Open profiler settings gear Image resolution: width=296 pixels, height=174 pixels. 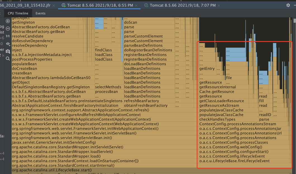pyautogui.click(x=288, y=5)
